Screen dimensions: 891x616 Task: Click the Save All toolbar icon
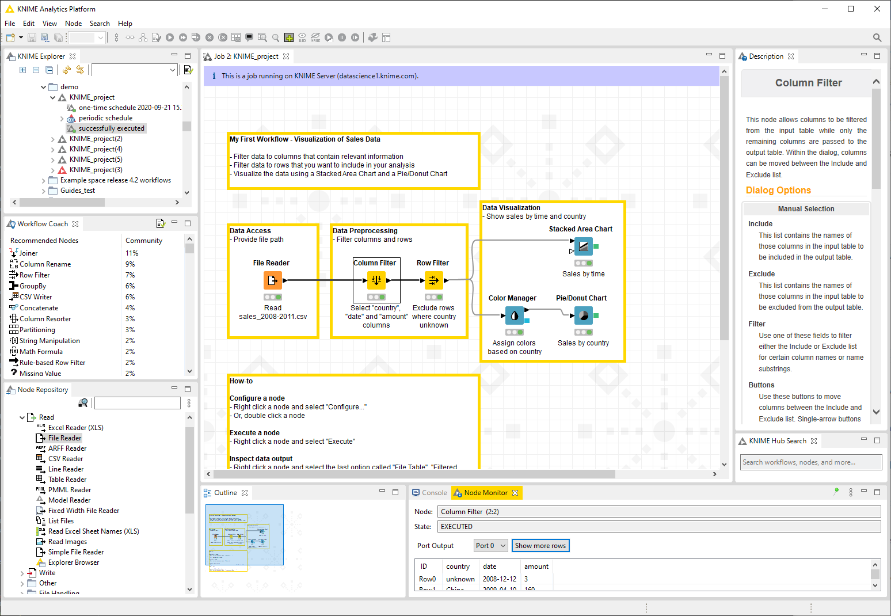(x=58, y=37)
